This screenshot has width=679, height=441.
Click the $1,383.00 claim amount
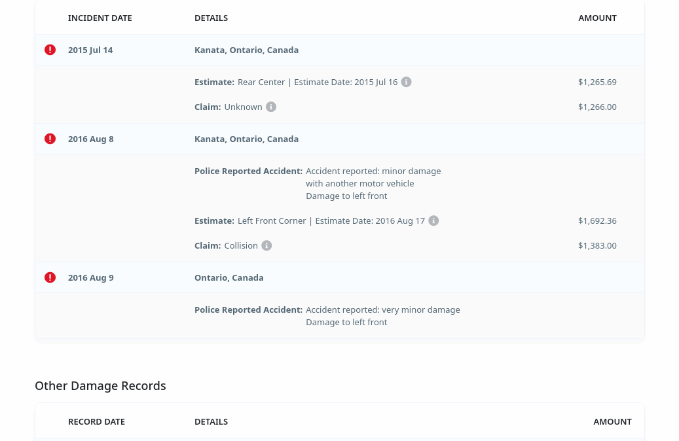tap(597, 245)
